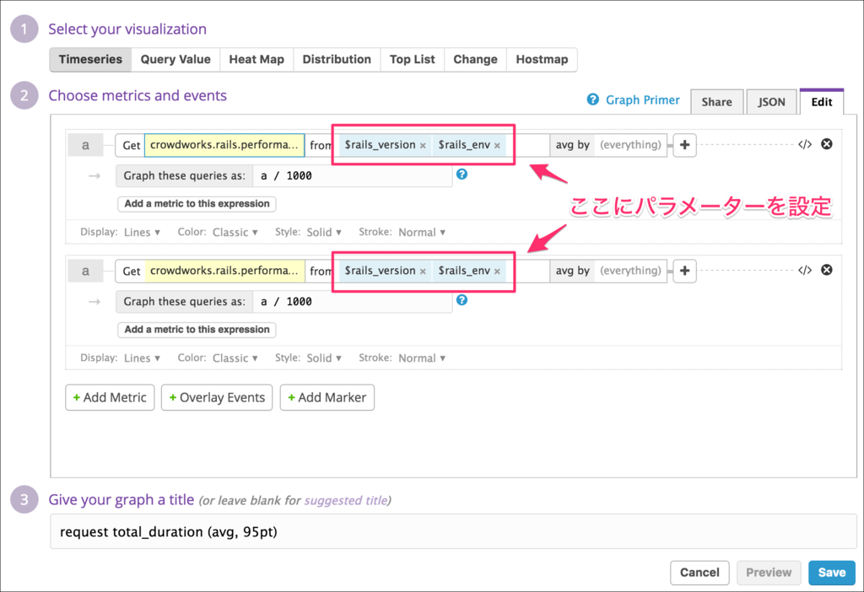Edit second query's formula field a / 1000
This screenshot has height=592, width=864.
352,302
